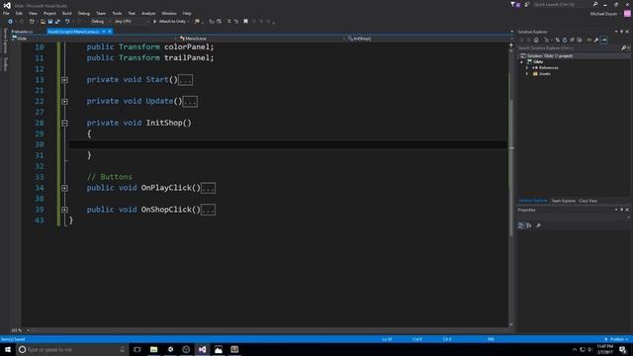
Task: Click the user account avatar icon
Action: 627,14
